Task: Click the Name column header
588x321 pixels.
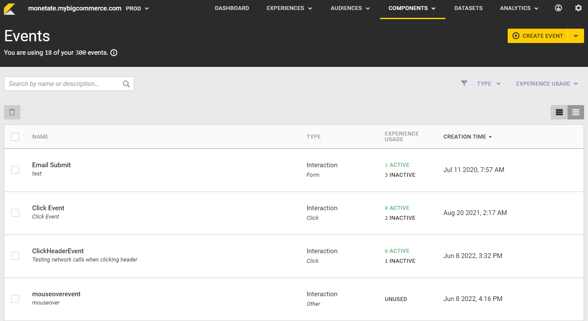Action: click(x=40, y=137)
